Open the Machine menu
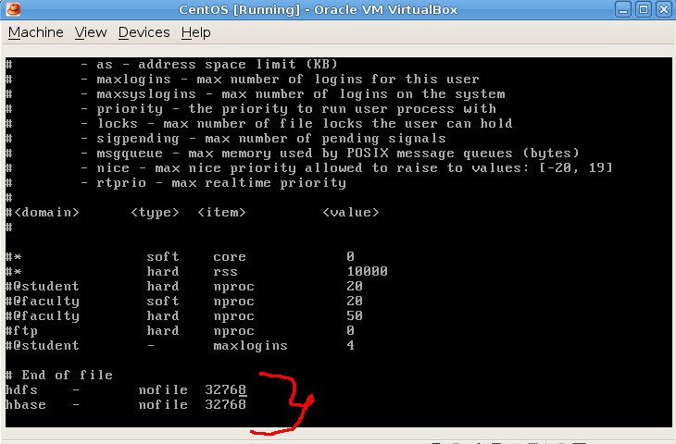The width and height of the screenshot is (676, 444). (x=36, y=32)
